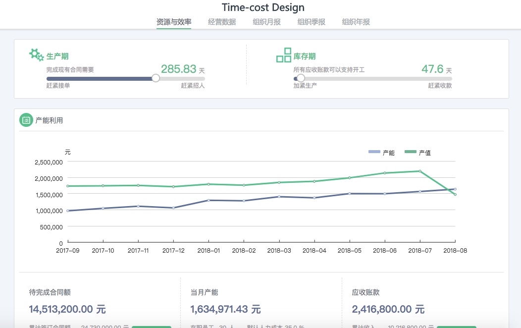Click the 2017-09 x-axis label
The image size is (521, 328).
coord(68,251)
